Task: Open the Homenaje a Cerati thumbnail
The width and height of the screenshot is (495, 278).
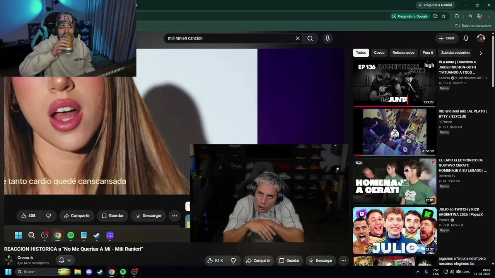Action: (x=394, y=181)
